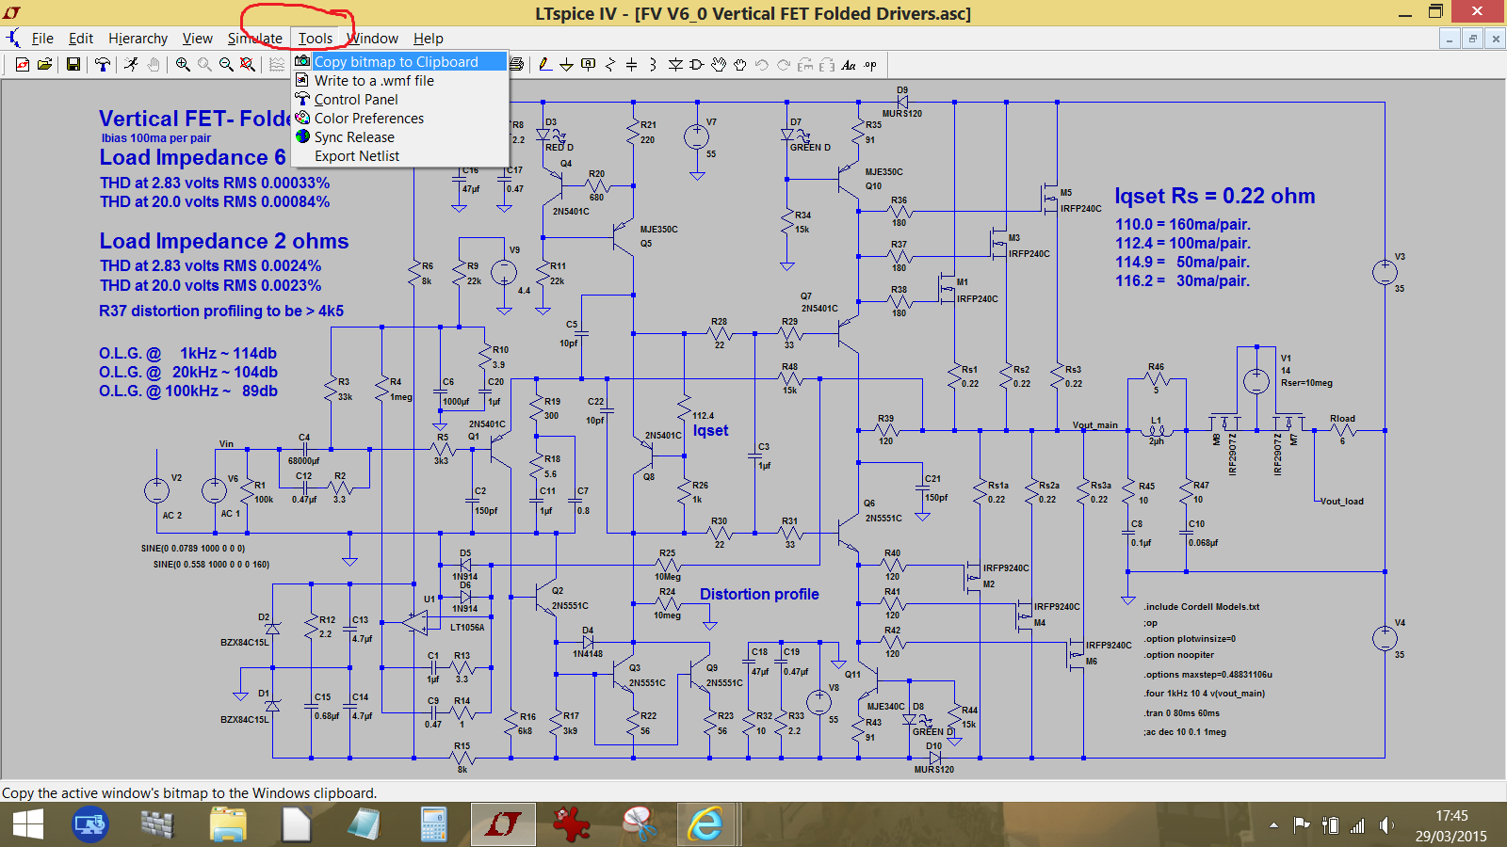1507x847 pixels.
Task: Open the Component gate-shaped icon
Action: coord(697,64)
